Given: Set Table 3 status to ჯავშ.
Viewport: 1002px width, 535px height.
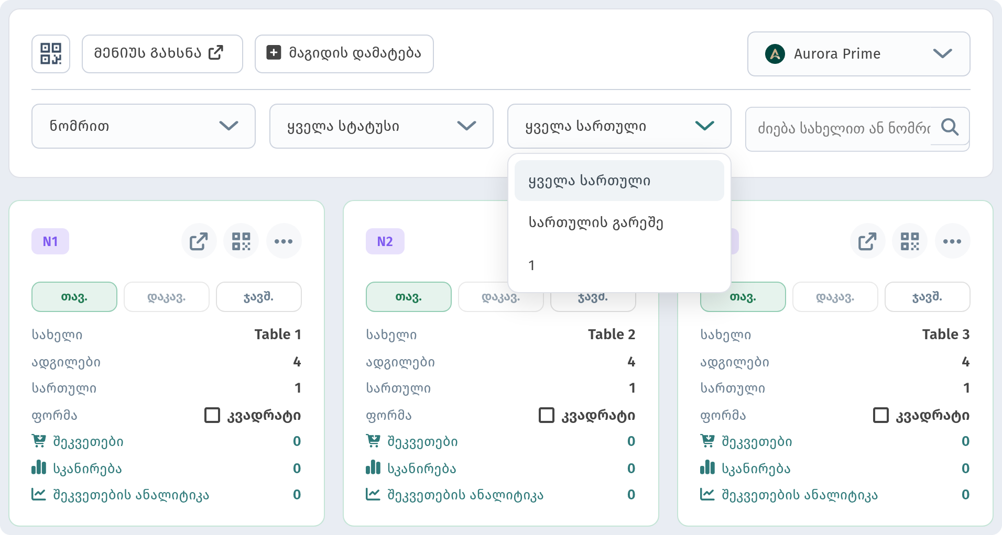Looking at the screenshot, I should (928, 297).
